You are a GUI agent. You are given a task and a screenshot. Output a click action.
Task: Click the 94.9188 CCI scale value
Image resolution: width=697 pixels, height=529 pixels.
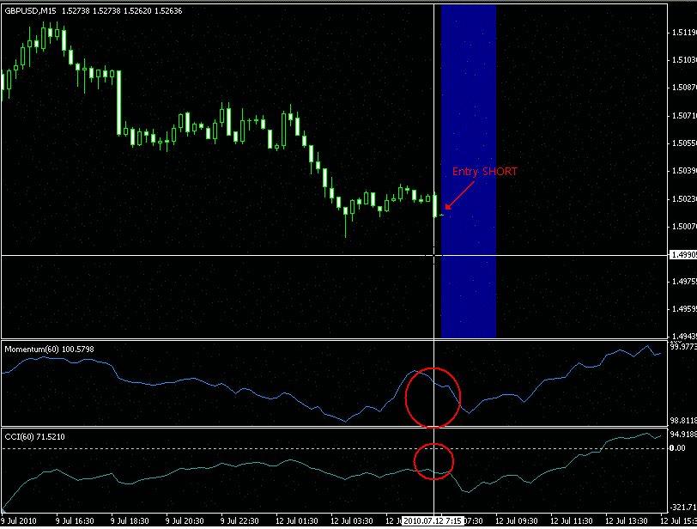tap(683, 435)
